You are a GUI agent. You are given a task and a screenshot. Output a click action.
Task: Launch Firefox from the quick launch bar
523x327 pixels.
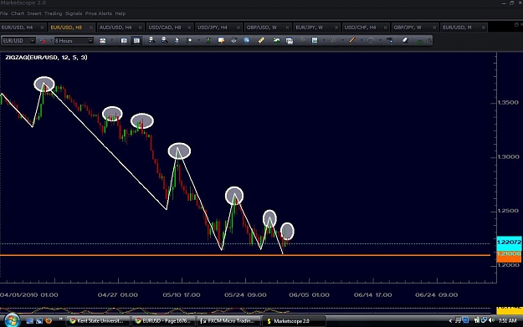pyautogui.click(x=49, y=320)
